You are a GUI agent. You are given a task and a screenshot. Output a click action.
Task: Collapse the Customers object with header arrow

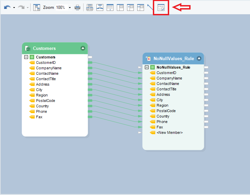(x=83, y=48)
